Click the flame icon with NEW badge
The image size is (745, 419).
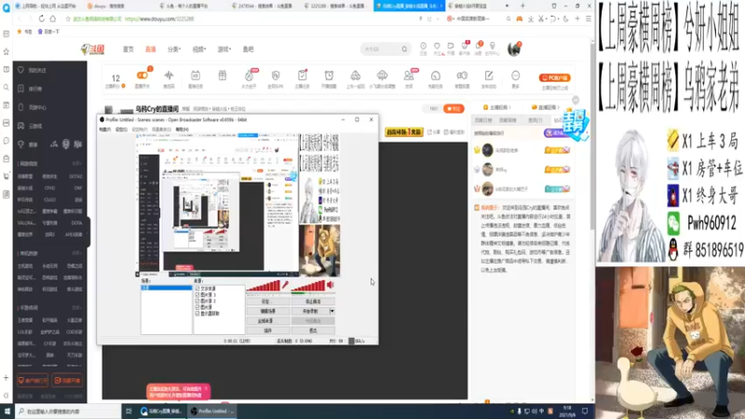click(x=249, y=75)
